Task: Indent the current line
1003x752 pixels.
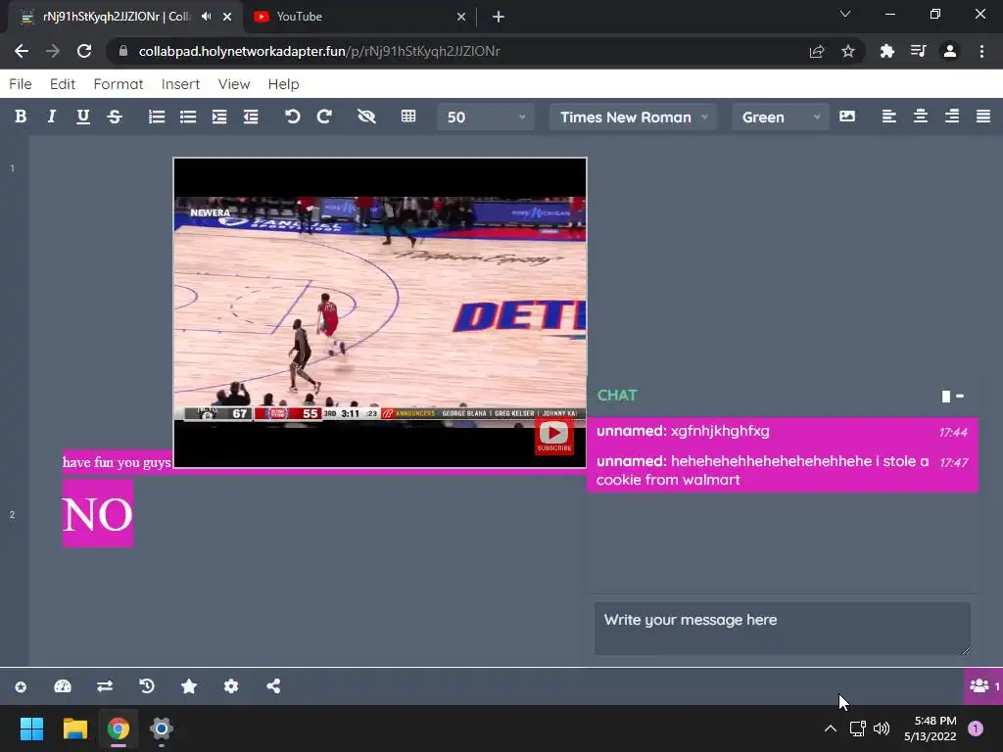Action: [219, 117]
